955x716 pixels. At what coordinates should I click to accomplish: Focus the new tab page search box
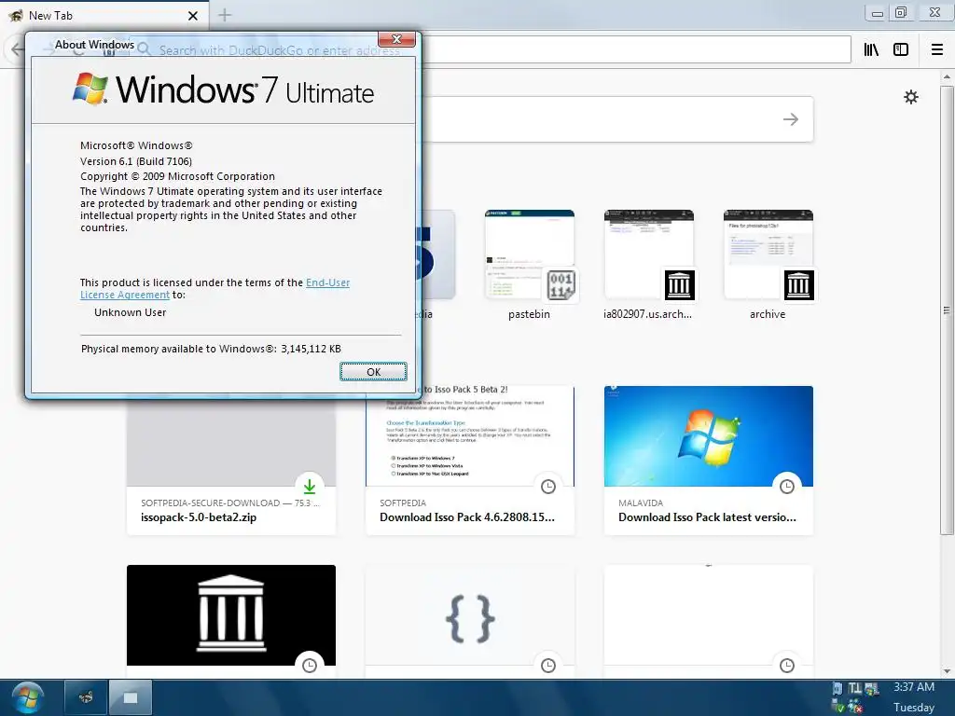point(617,119)
